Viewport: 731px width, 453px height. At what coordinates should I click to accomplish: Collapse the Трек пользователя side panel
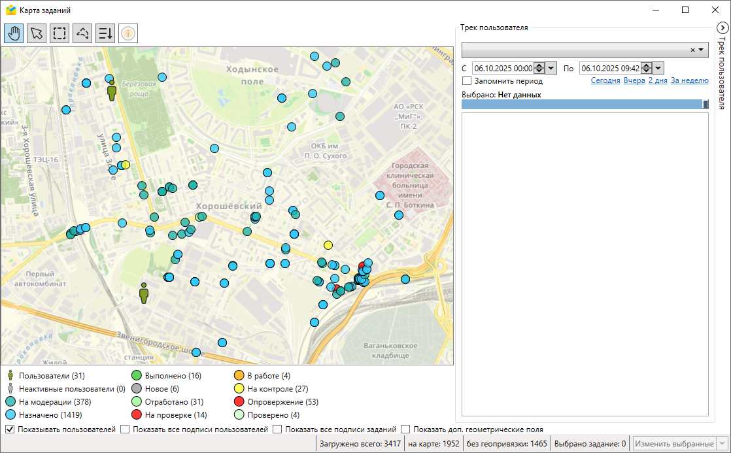(722, 28)
